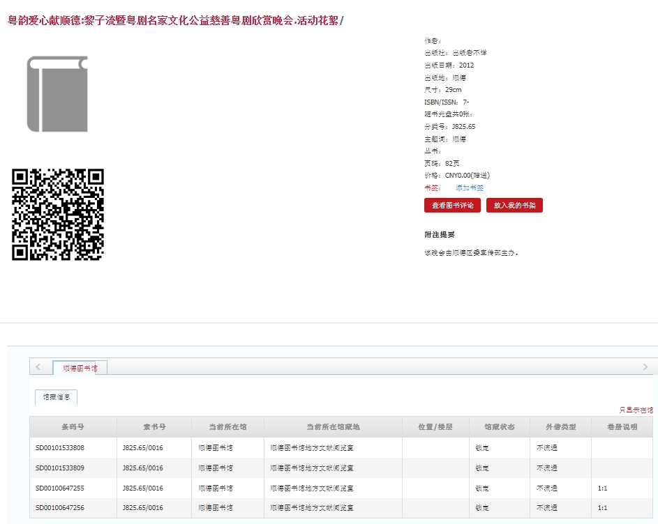Open the 馆藏信息 tab

tap(57, 397)
